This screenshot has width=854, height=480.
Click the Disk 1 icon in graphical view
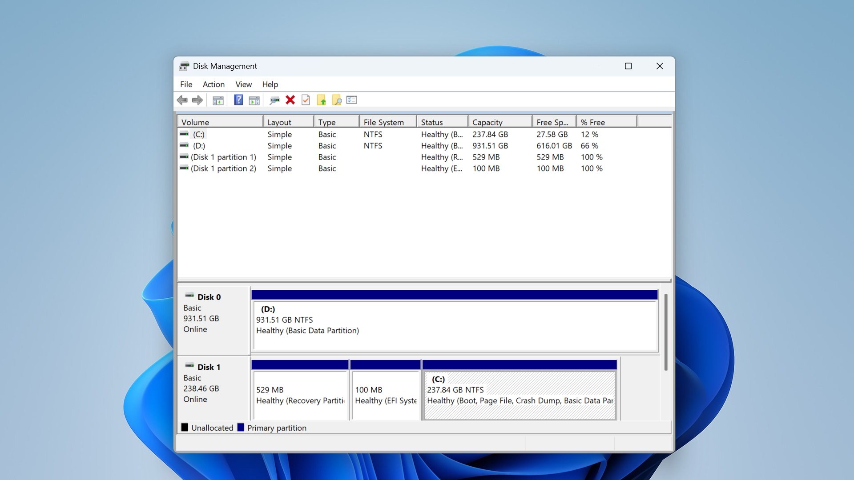(189, 366)
